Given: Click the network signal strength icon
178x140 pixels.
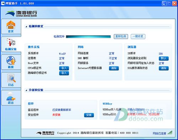Looking at the screenshot, I should point(170,133).
